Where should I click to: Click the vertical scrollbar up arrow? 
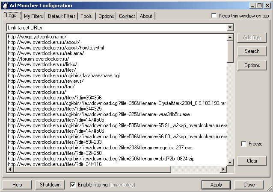point(230,37)
